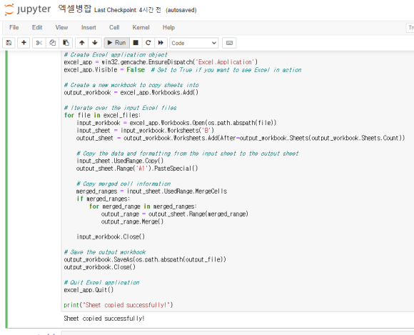The width and height of the screenshot is (414, 335).
Task: Click the line for file in excel_files:
Action: [x=102, y=115]
